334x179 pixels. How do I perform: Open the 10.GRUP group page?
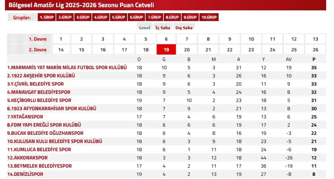pyautogui.click(x=209, y=17)
